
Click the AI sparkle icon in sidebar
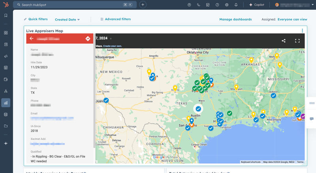pyautogui.click(x=6, y=143)
